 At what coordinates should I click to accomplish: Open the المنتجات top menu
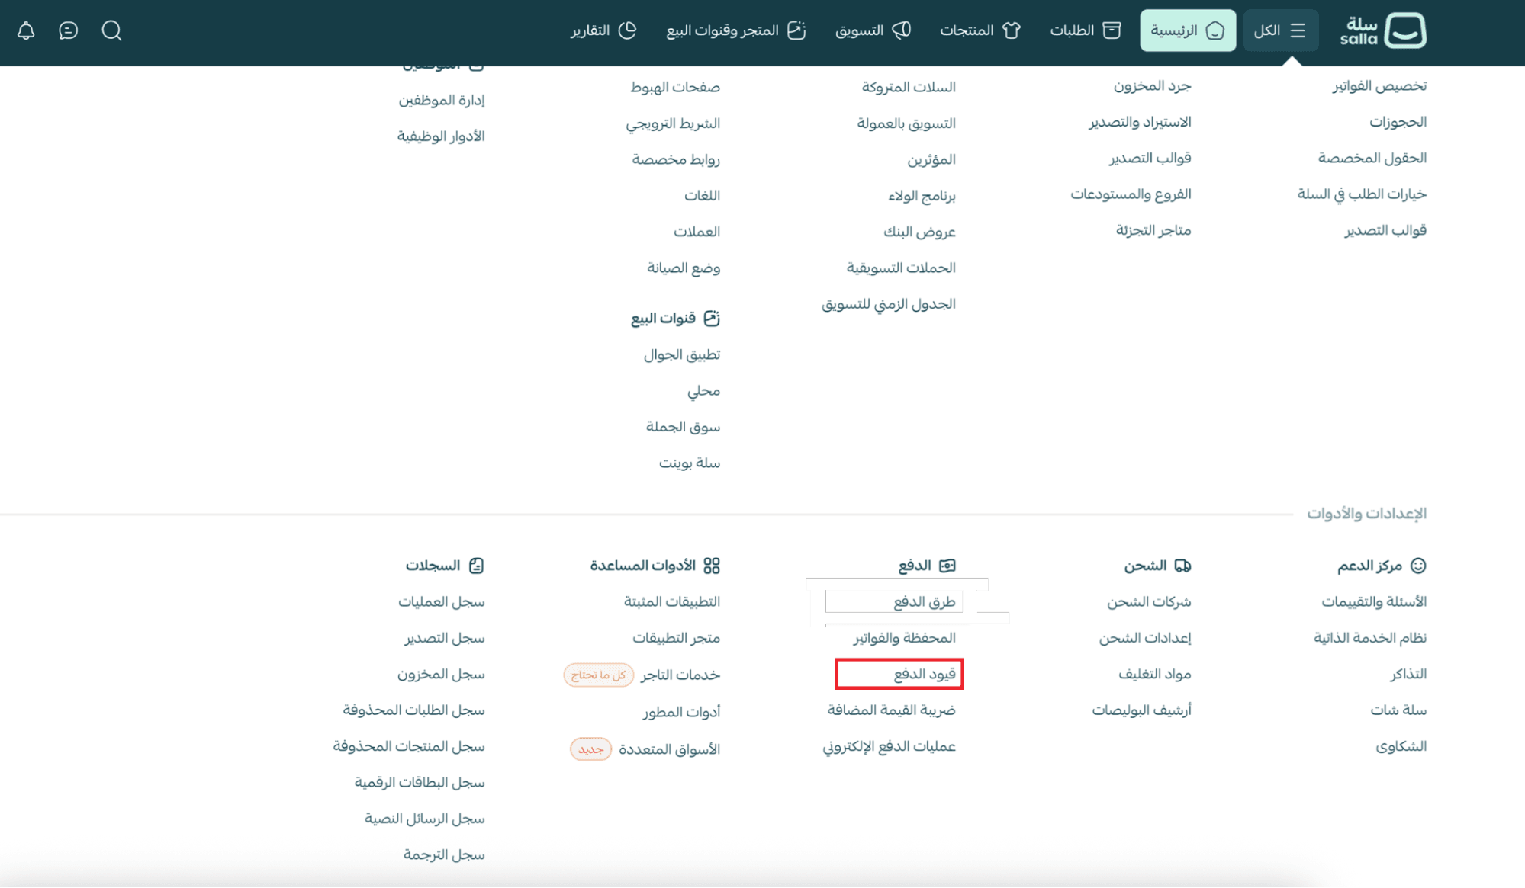[980, 30]
